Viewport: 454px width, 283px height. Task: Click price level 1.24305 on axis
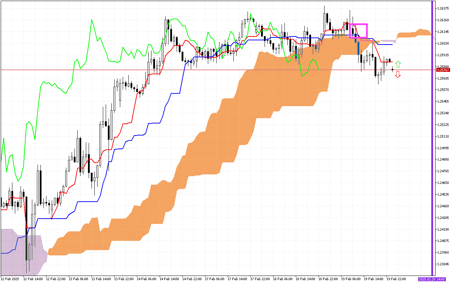[443, 218]
